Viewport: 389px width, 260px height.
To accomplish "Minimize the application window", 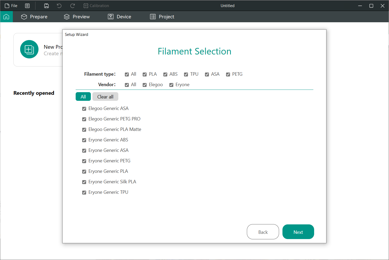I will point(360,6).
